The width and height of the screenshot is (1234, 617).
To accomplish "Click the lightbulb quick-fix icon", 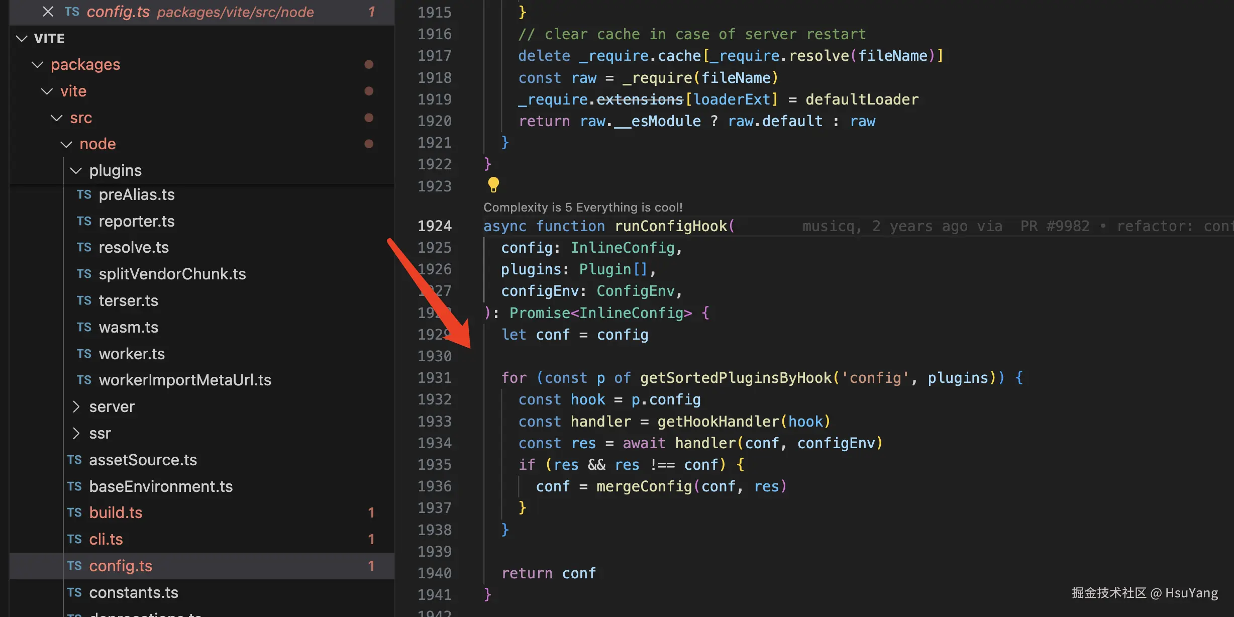I will click(x=493, y=185).
